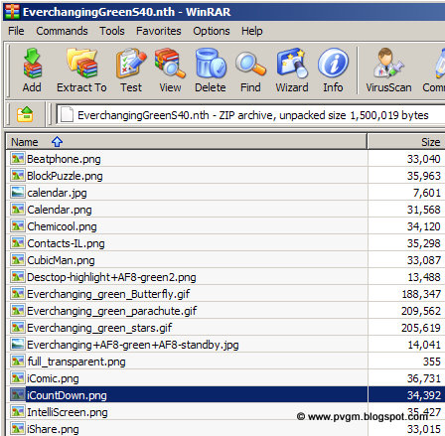Click the iCountDown.png file icon

(18, 394)
